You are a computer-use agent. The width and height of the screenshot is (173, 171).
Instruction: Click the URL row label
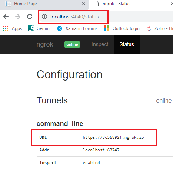(x=43, y=137)
